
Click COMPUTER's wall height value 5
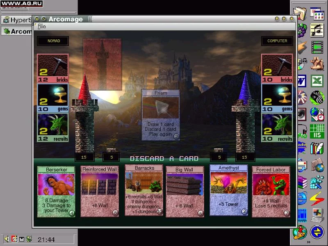tap(219, 157)
